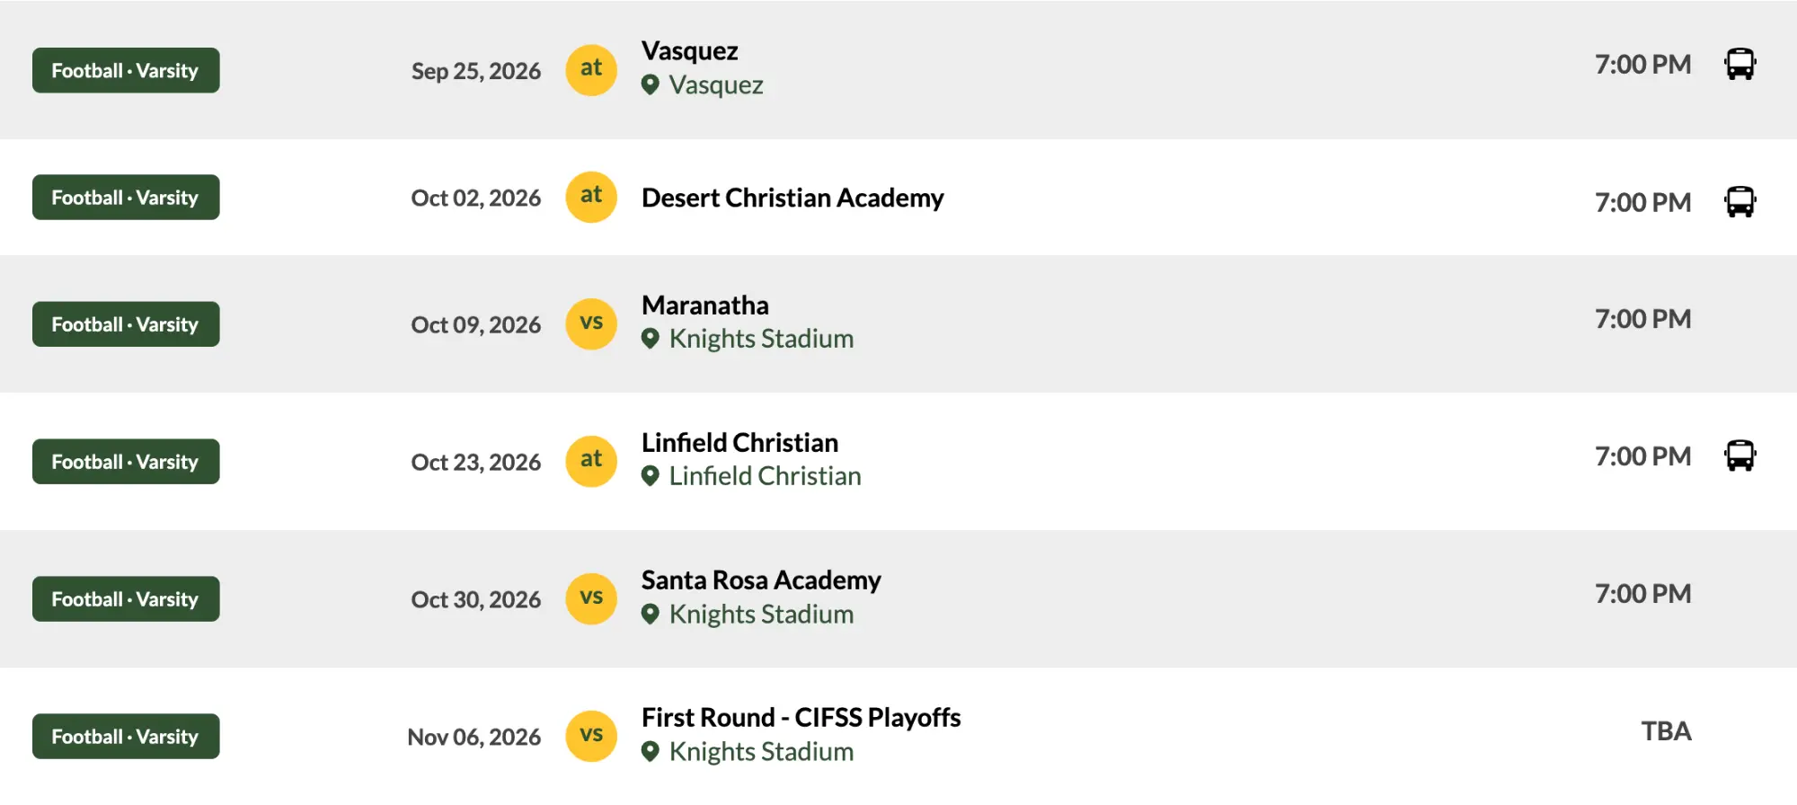The height and width of the screenshot is (805, 1797).
Task: Click location pin next to Vasquez venue
Action: pyautogui.click(x=651, y=85)
